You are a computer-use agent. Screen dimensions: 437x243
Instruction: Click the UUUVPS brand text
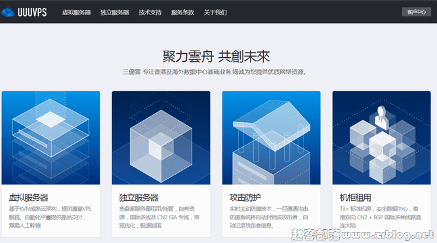coord(32,12)
